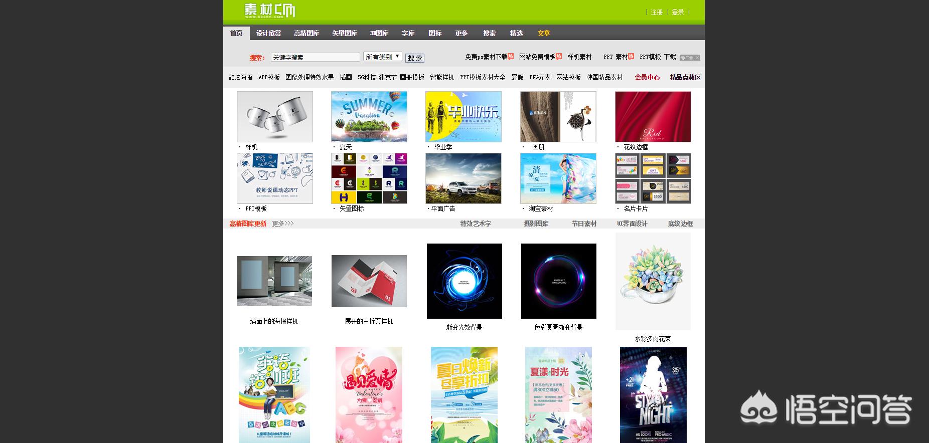Click the 关键字搜索 input field

pyautogui.click(x=315, y=57)
